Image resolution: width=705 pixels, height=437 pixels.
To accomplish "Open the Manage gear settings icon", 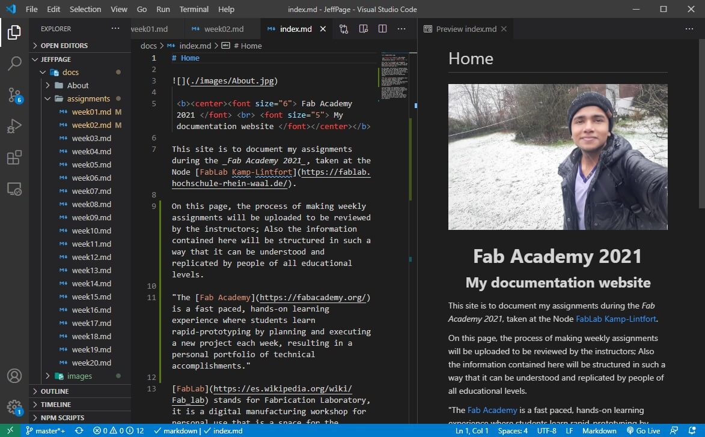I will click(x=14, y=408).
